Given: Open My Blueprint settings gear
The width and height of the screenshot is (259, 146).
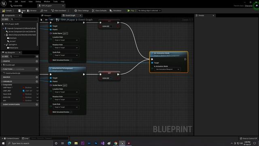Looking at the screenshot, I should (x=37, y=56).
